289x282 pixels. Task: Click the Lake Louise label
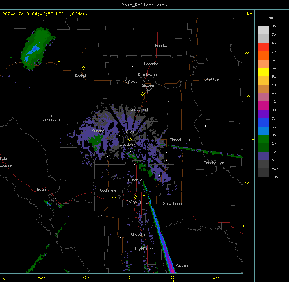(x=6, y=162)
